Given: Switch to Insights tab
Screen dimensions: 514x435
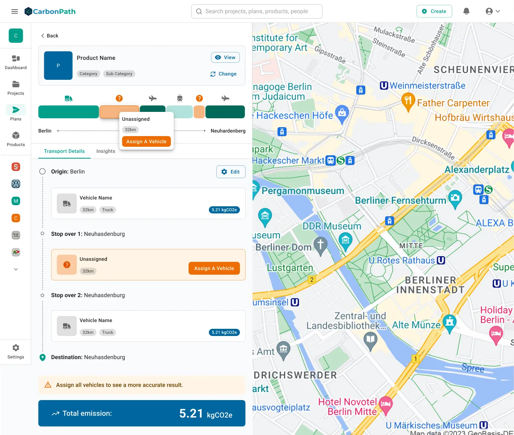Looking at the screenshot, I should tap(106, 151).
